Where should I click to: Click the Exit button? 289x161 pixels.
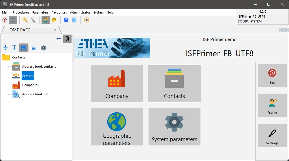[x=272, y=75]
